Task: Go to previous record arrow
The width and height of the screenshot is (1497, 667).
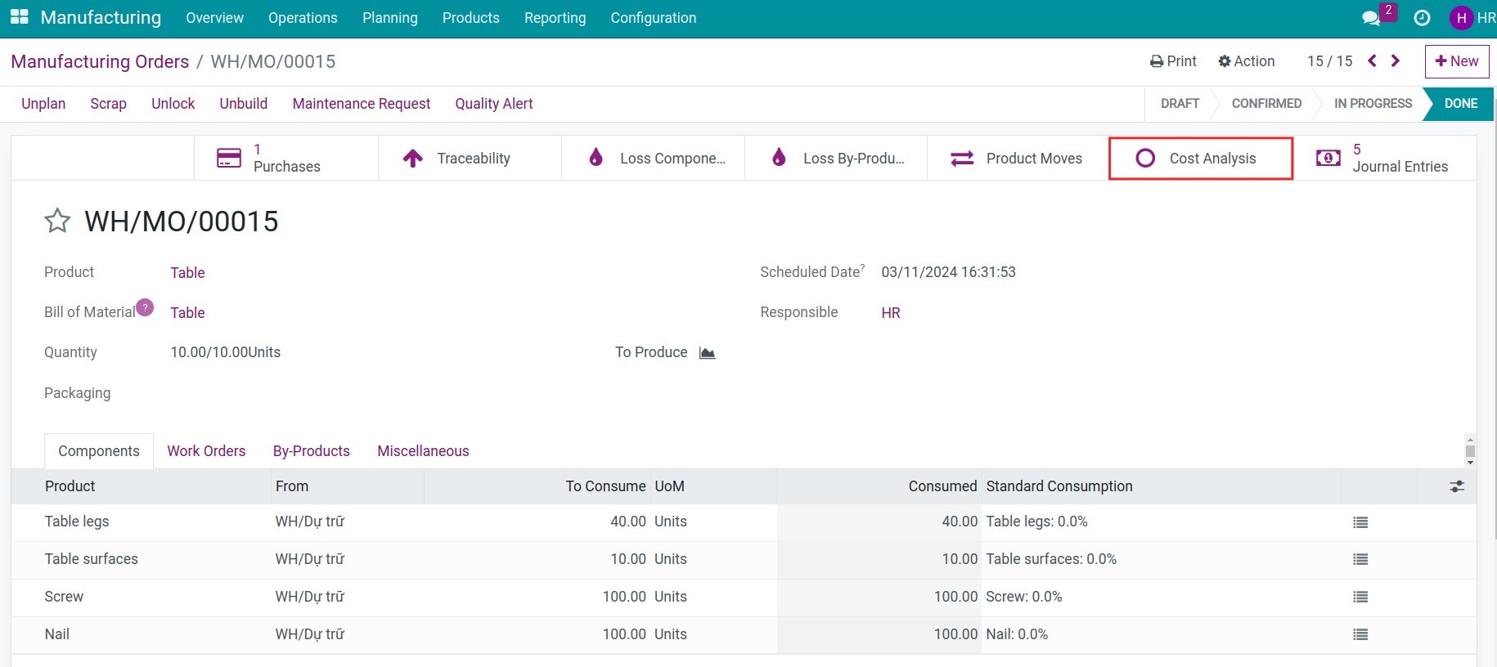Action: coord(1373,60)
